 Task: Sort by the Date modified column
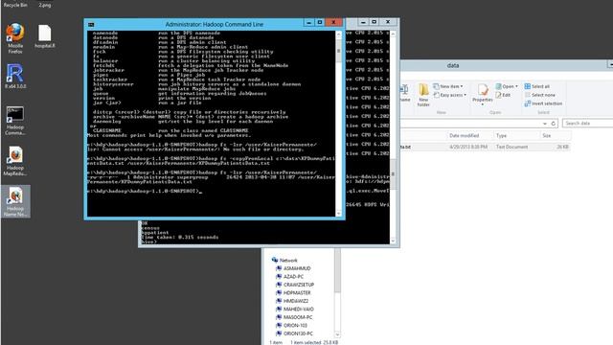pos(470,136)
